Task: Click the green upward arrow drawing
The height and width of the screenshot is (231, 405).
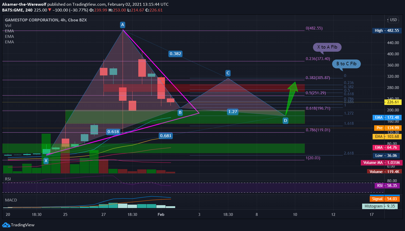Action: (292, 99)
